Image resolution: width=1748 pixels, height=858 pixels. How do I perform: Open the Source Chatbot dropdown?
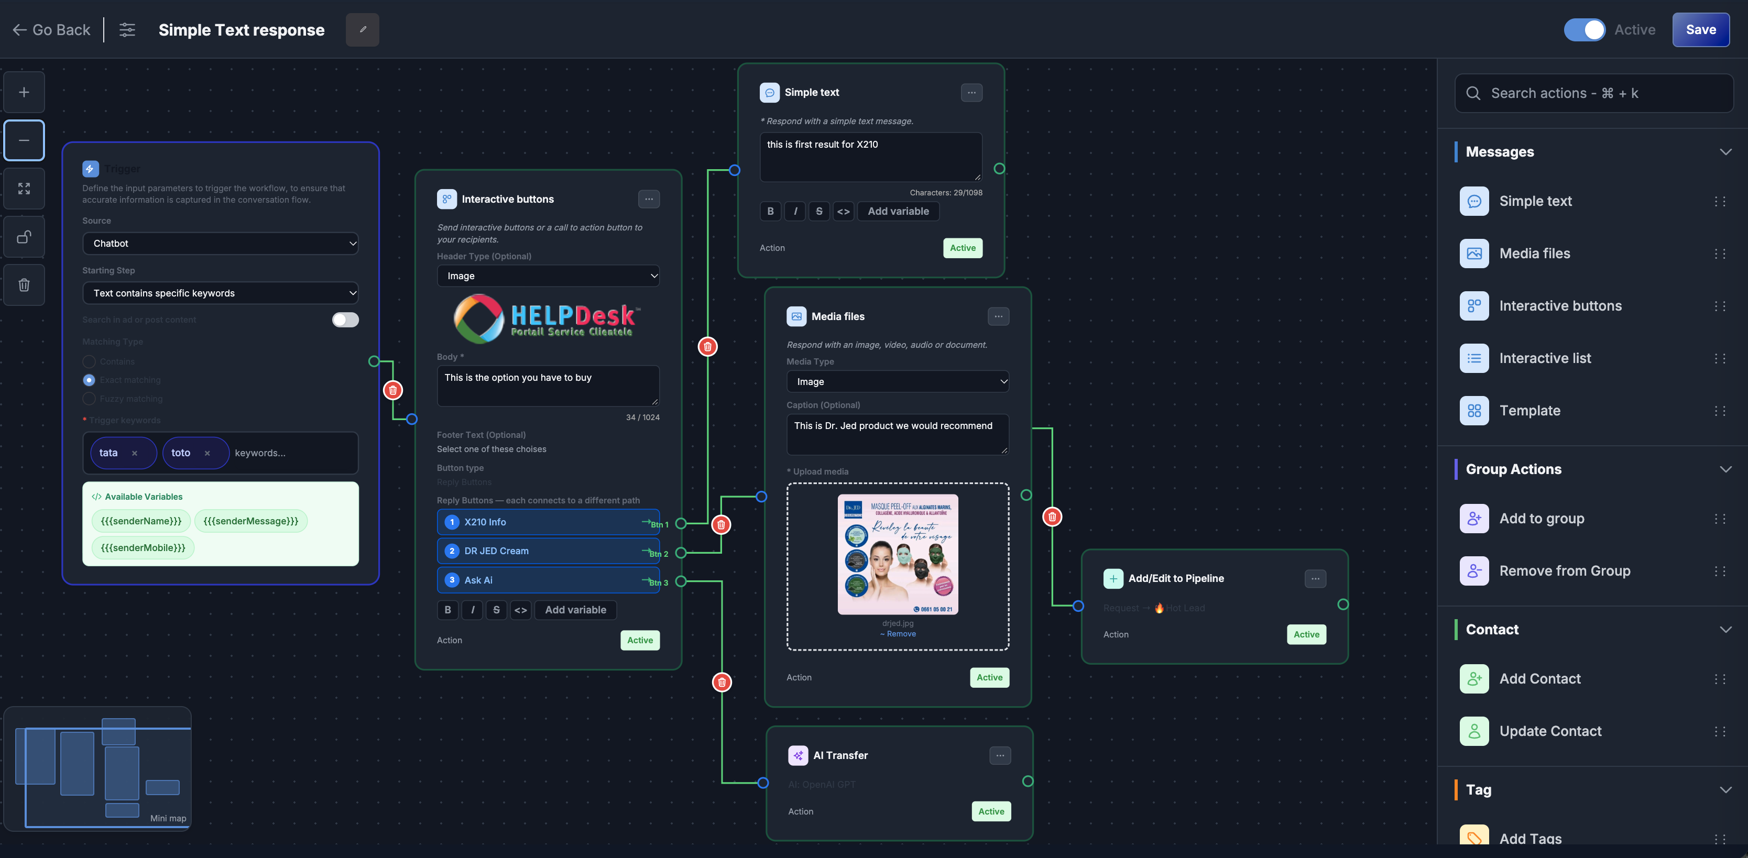pyautogui.click(x=221, y=244)
